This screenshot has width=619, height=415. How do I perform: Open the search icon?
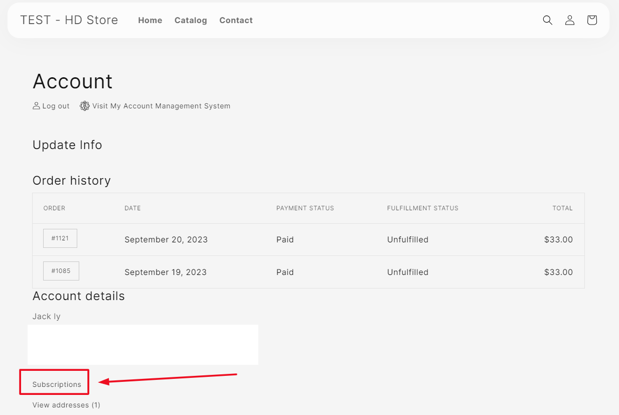(547, 20)
